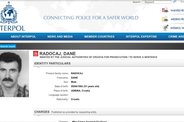The width and height of the screenshot is (184, 122).
Task: Click the magnifying glass search icon
Action: tap(175, 2)
